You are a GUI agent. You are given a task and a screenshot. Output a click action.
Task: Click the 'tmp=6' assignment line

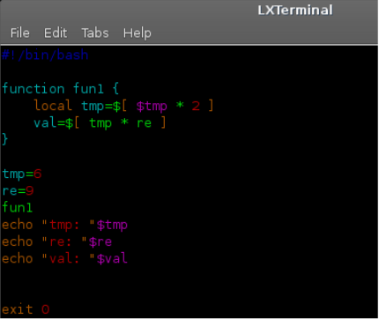point(22,174)
